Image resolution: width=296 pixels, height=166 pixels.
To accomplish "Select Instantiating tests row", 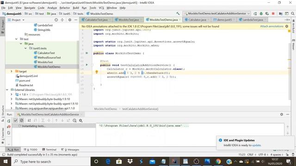I will pyautogui.click(x=54, y=126).
